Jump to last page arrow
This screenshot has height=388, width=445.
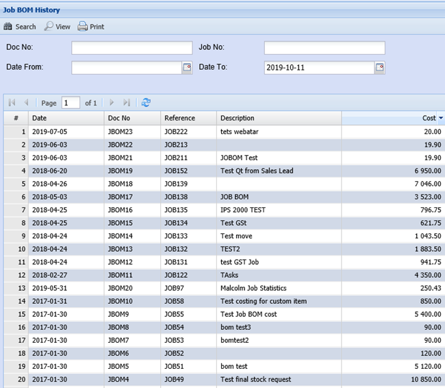tap(127, 103)
